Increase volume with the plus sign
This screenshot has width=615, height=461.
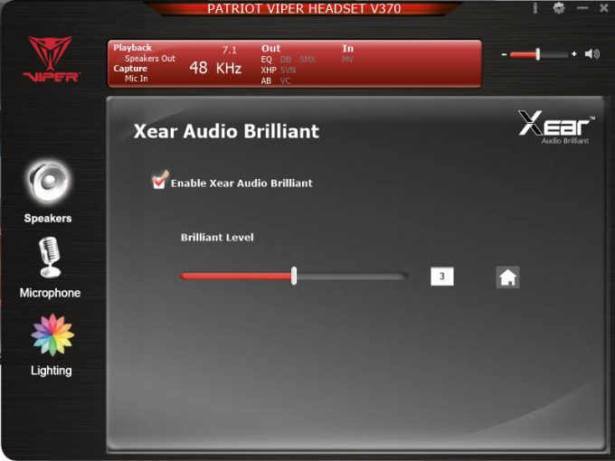[x=573, y=53]
